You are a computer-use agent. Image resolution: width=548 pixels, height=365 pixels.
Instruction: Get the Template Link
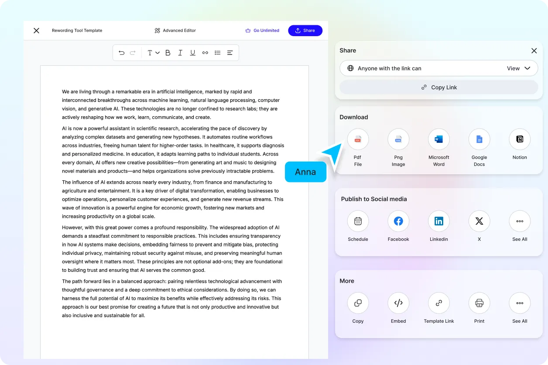point(439,303)
